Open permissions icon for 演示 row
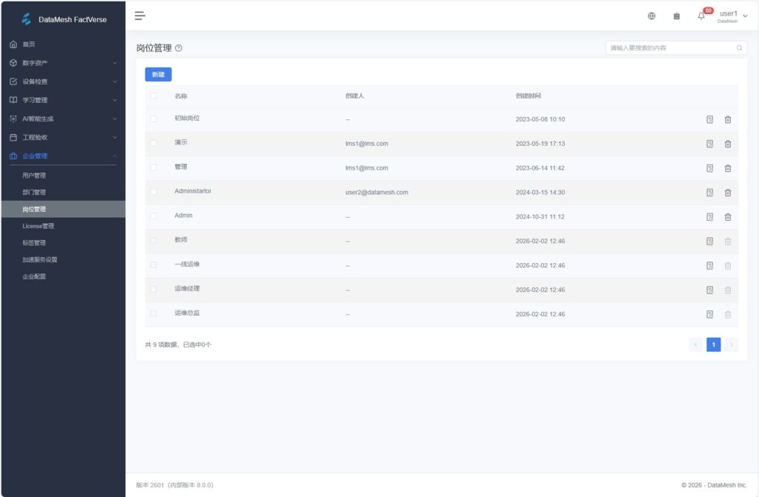The height and width of the screenshot is (497, 759). pos(709,144)
